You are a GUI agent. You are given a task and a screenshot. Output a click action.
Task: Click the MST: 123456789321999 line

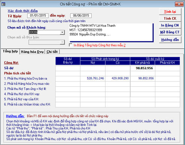(86, 30)
